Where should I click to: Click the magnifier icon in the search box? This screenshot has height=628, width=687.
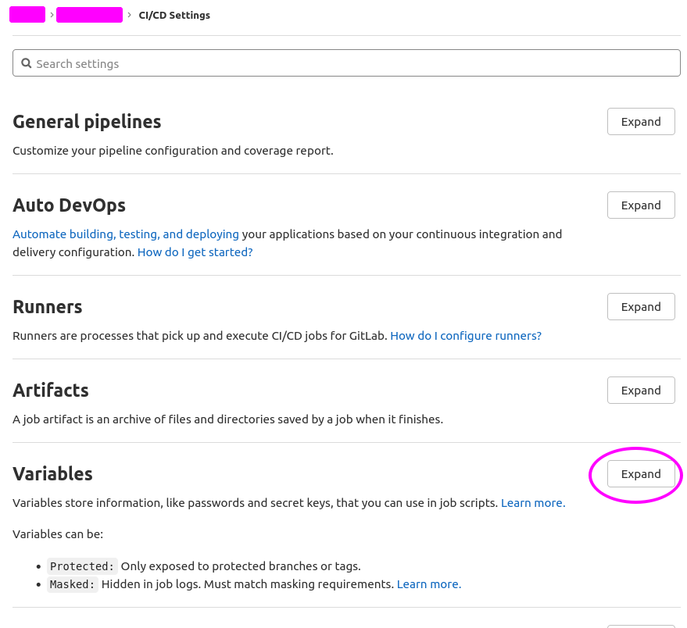pos(26,63)
